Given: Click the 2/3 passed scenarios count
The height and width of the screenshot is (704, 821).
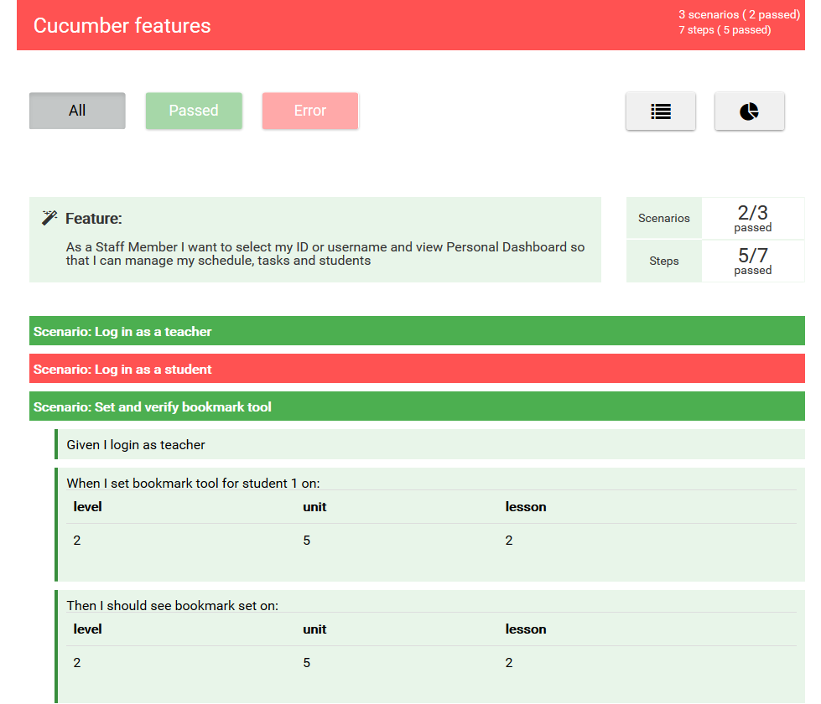Looking at the screenshot, I should [x=752, y=218].
